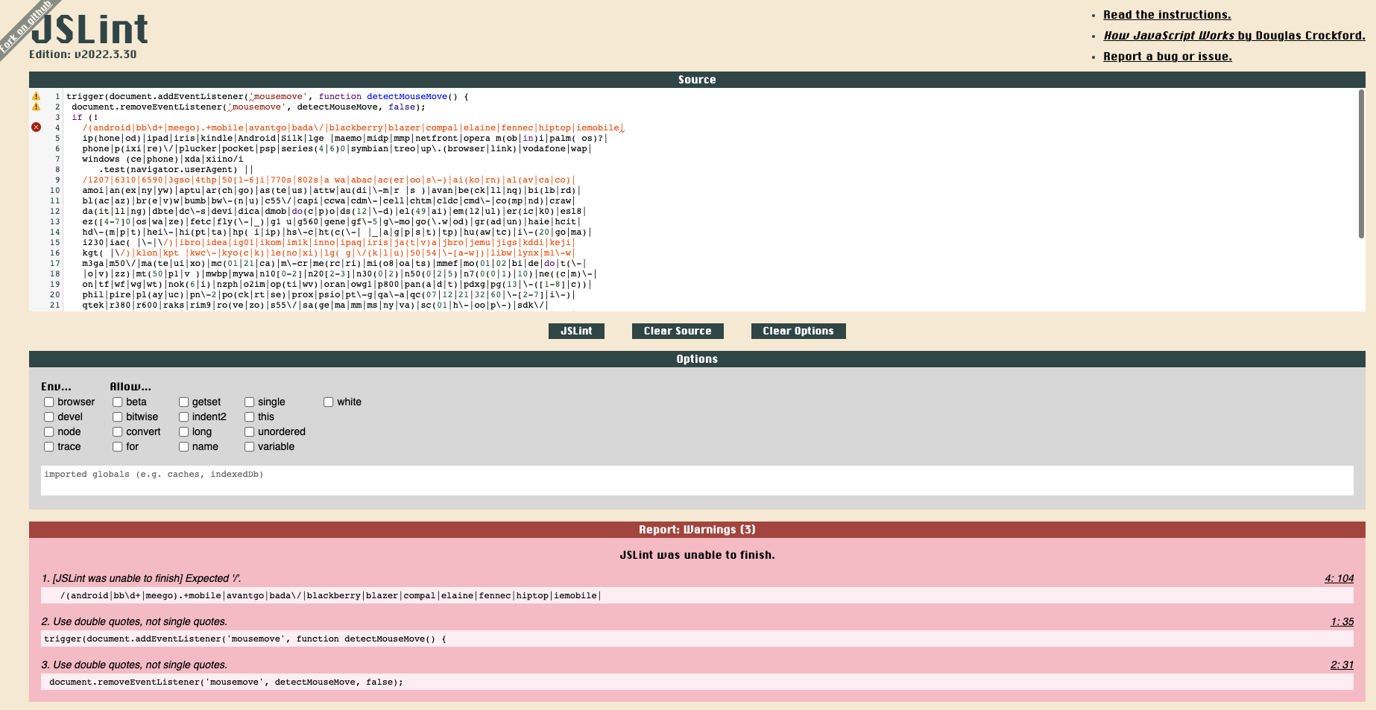Click the warning icon beside line 1
The width and height of the screenshot is (1376, 710).
[x=34, y=96]
